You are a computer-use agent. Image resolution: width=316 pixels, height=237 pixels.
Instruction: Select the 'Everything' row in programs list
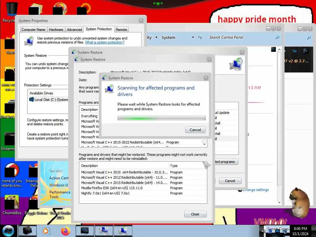(x=89, y=116)
